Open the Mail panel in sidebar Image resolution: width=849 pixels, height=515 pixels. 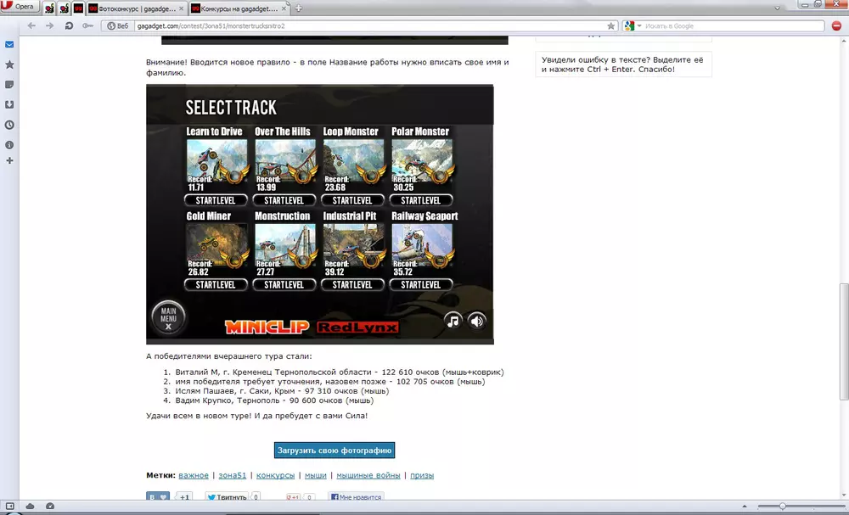tap(9, 44)
